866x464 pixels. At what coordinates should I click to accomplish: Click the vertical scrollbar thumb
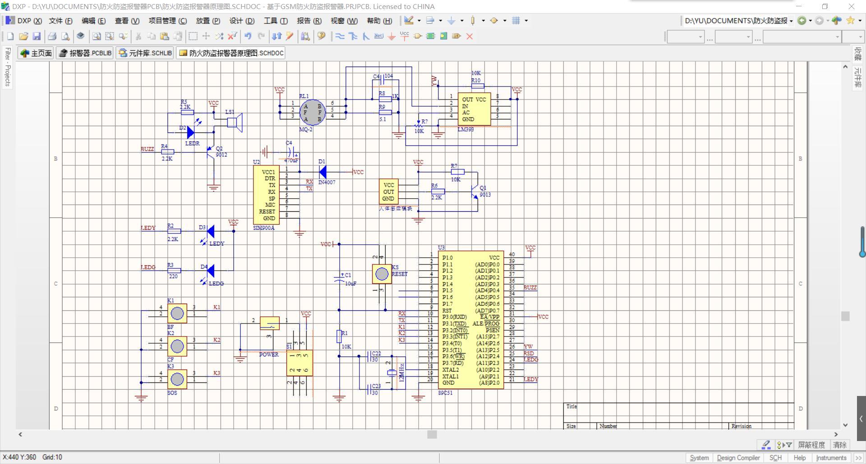845,316
